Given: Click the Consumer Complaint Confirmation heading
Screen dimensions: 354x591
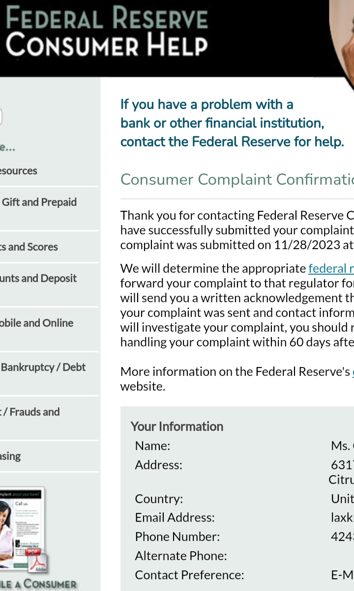Looking at the screenshot, I should tap(237, 180).
